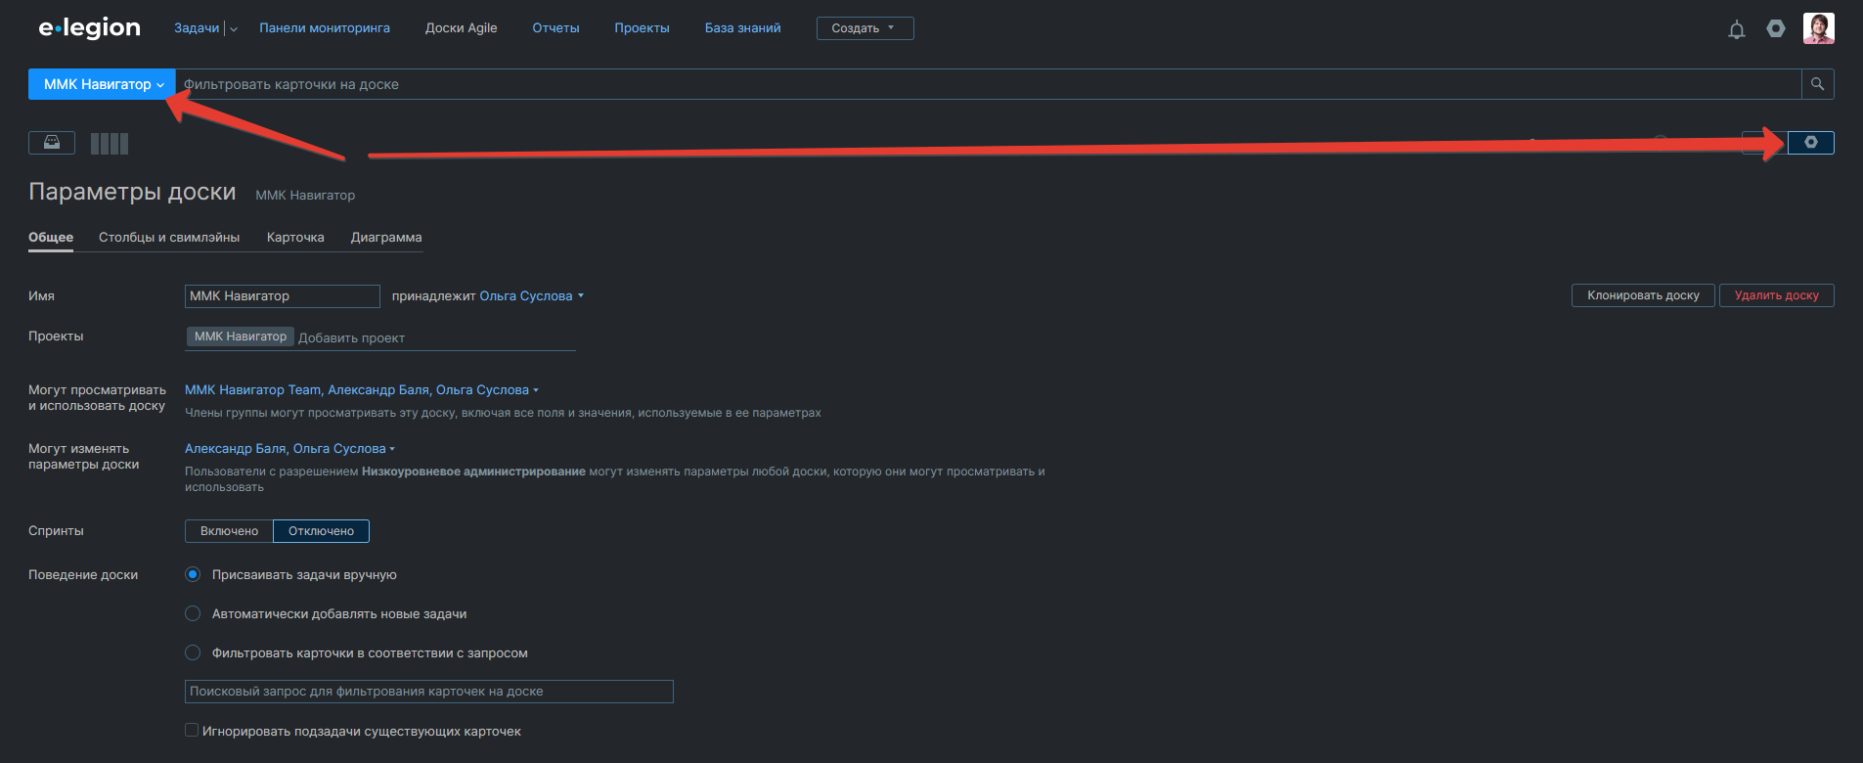Click the 'Удалить доску' button
Screen dimensions: 1863x763
tap(1776, 295)
